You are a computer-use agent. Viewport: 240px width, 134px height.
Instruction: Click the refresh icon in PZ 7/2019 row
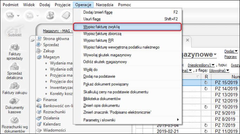click(206, 125)
